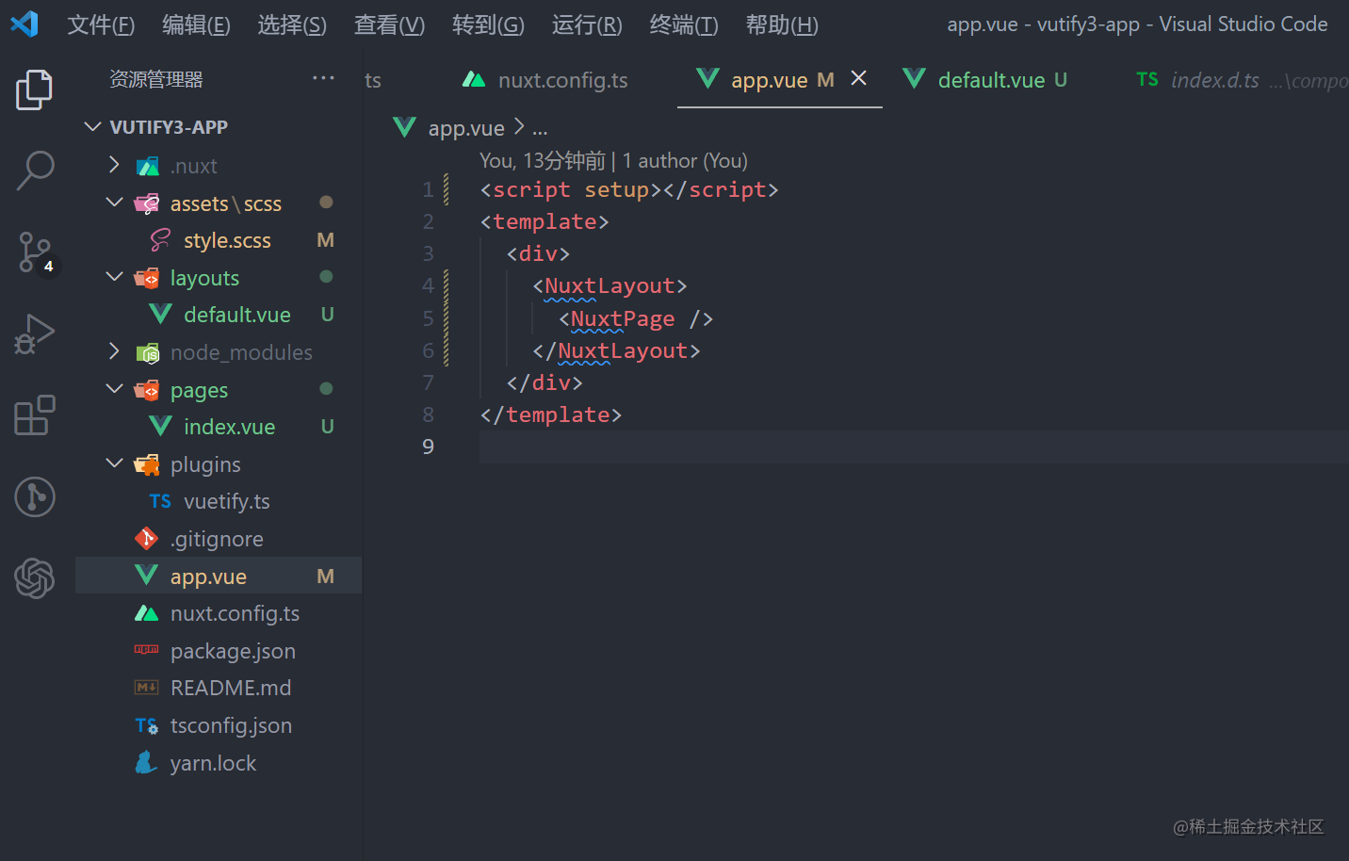
Task: Click the npm icon beside package.json
Action: point(146,650)
